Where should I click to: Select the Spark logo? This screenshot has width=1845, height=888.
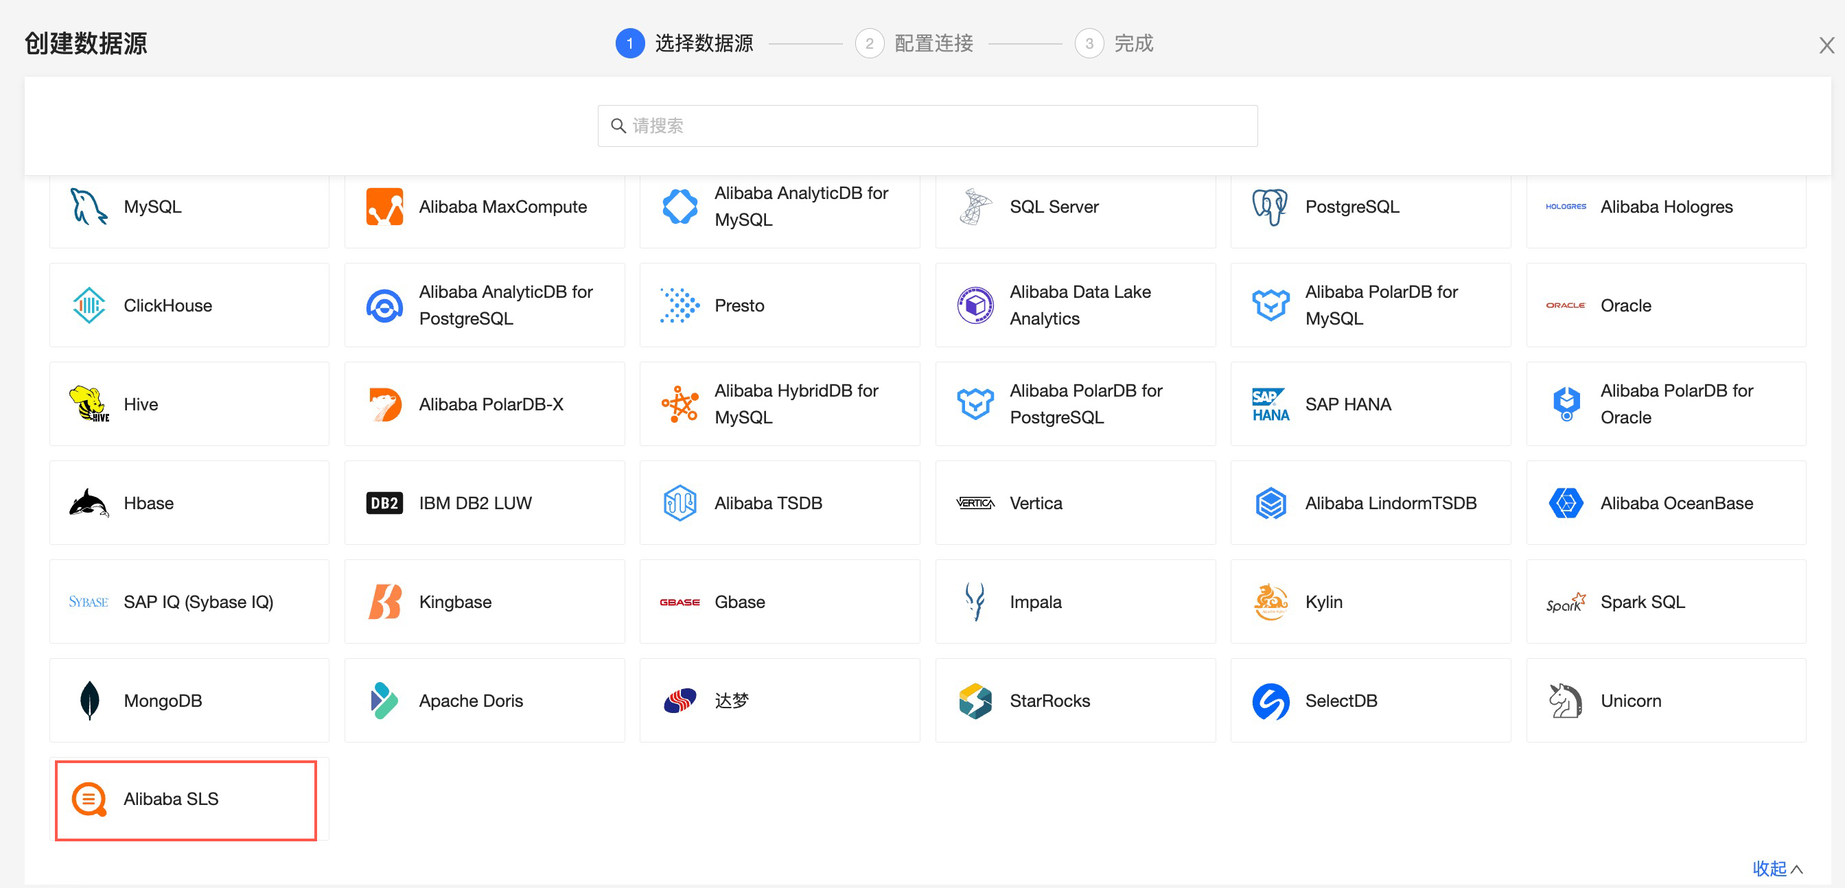[x=1566, y=603]
